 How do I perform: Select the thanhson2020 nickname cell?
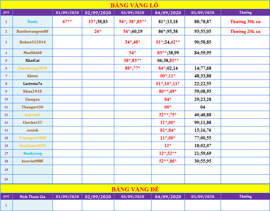coord(33,146)
